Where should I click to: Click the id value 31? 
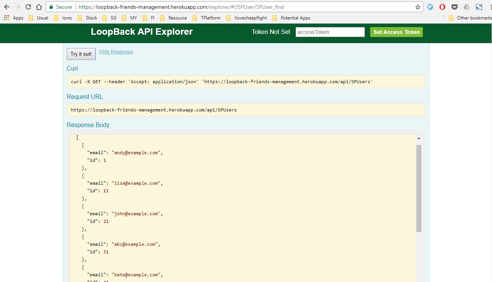coord(106,252)
